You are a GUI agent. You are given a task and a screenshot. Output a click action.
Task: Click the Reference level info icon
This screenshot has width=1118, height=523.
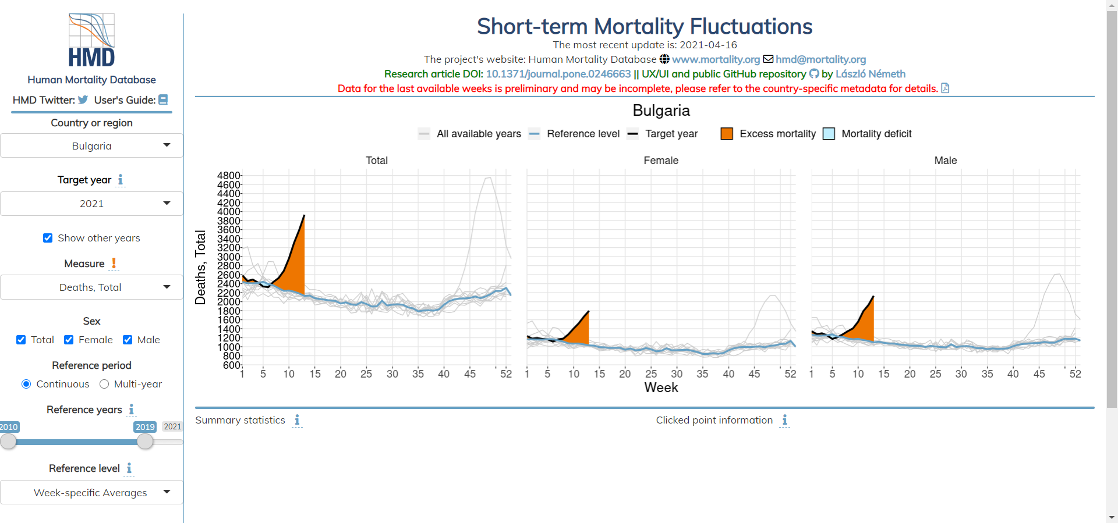point(129,468)
